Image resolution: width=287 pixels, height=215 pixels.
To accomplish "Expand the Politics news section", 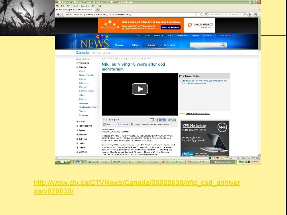I will (77, 147).
